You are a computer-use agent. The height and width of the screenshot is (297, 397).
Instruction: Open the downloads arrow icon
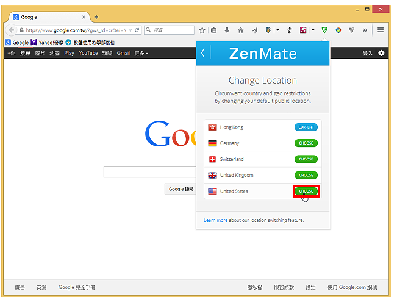pos(227,30)
